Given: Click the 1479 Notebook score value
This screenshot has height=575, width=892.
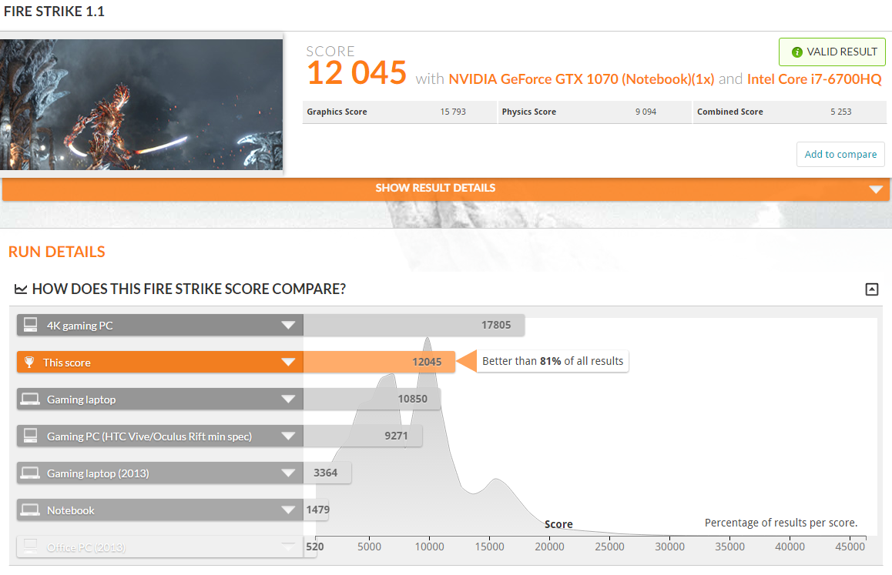Looking at the screenshot, I should (x=317, y=510).
